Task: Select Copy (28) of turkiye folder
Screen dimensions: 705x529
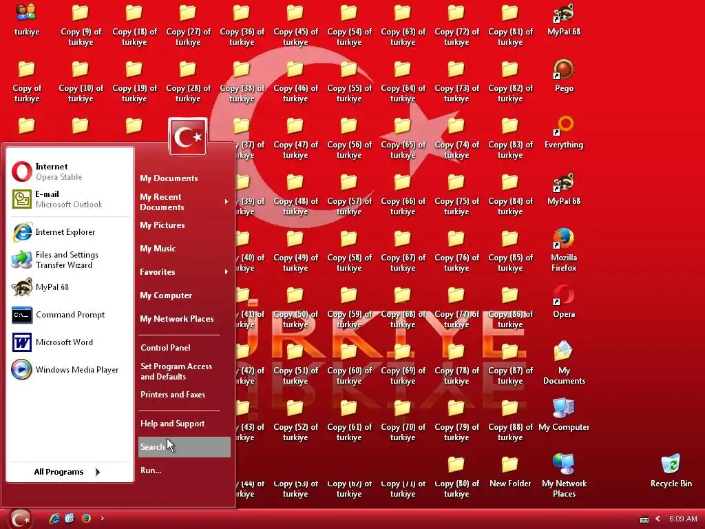Action: point(187,81)
